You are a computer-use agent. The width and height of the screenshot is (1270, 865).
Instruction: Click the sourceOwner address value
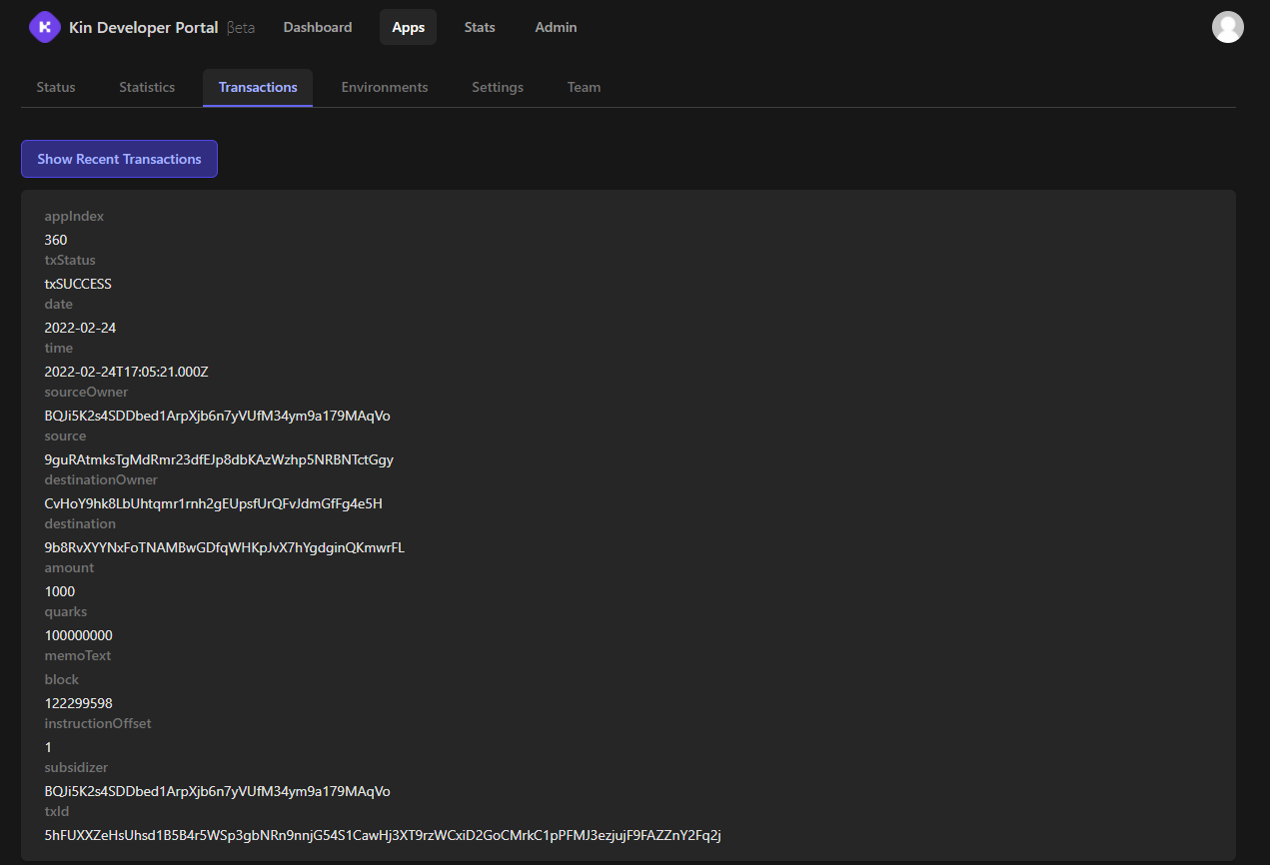click(x=217, y=415)
